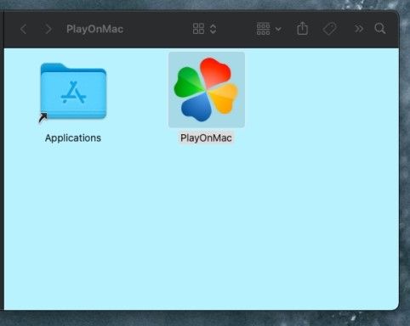Show more toolbar items double chevron
The image size is (410, 326).
point(359,29)
